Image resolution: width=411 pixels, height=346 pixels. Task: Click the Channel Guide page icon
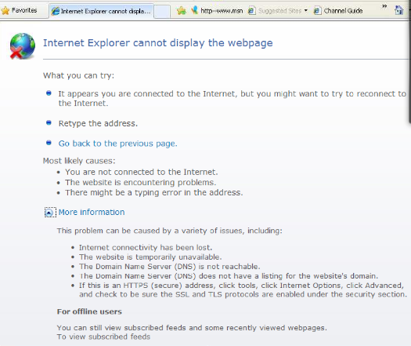point(317,11)
